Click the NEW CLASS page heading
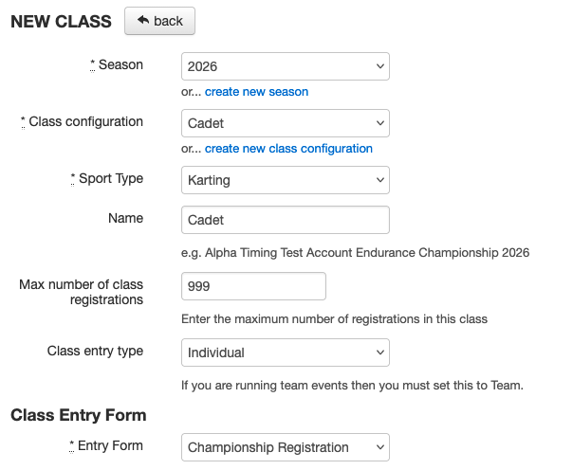Screen dimensions: 573x470 61,21
